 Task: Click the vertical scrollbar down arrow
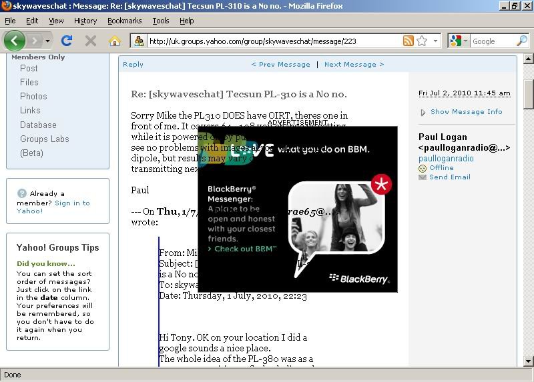[528, 361]
